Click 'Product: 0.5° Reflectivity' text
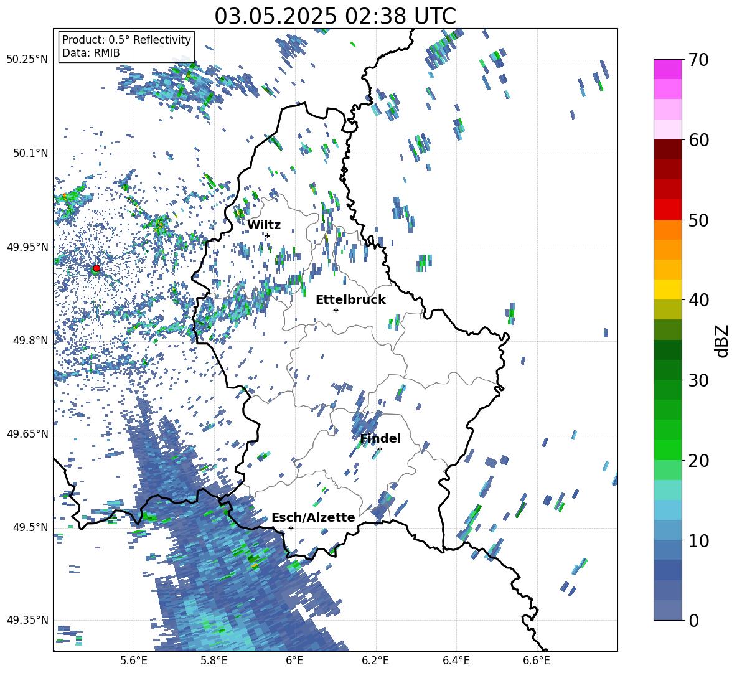737x673 pixels. (x=126, y=39)
